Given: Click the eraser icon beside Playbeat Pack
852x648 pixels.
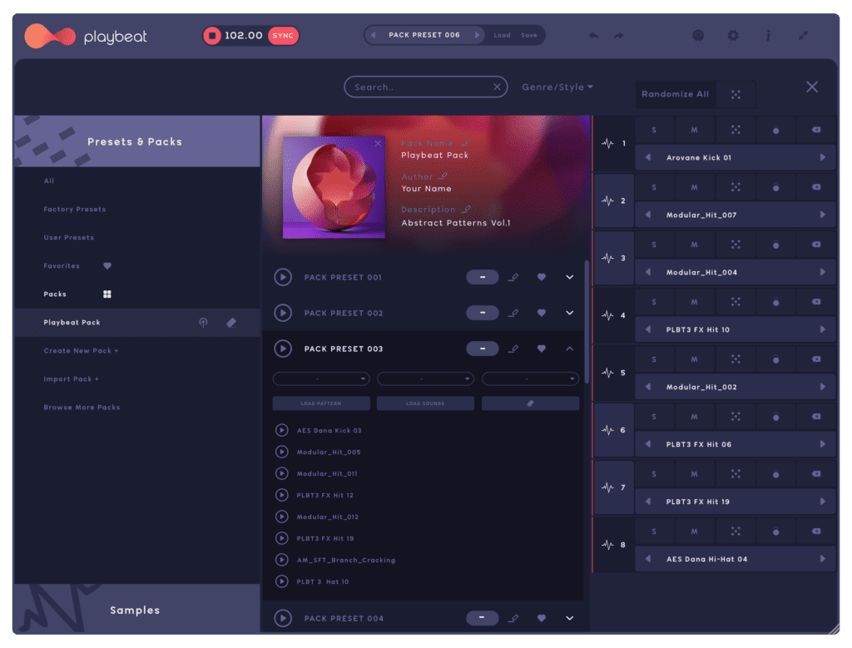Looking at the screenshot, I should tap(231, 323).
